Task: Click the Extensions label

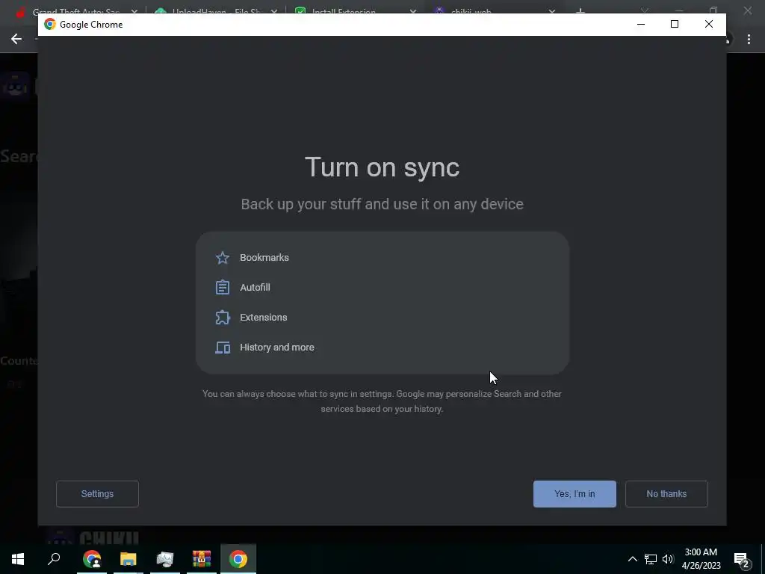Action: click(x=263, y=317)
